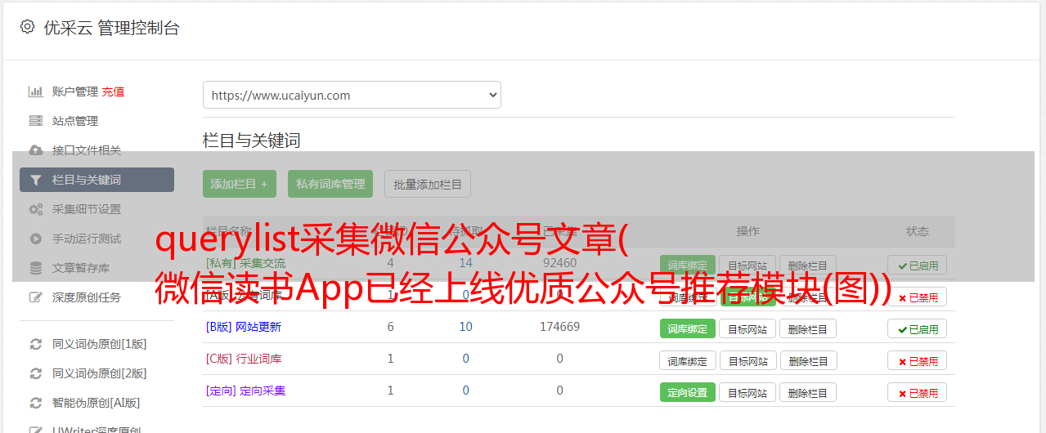Click the play circle icon for 手动运行测试
The width and height of the screenshot is (1046, 433).
pos(35,239)
